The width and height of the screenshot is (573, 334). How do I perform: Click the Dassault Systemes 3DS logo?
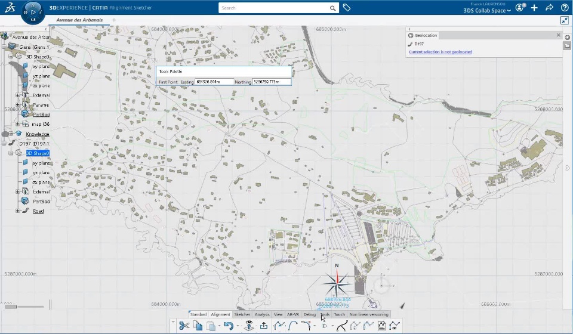10,8
